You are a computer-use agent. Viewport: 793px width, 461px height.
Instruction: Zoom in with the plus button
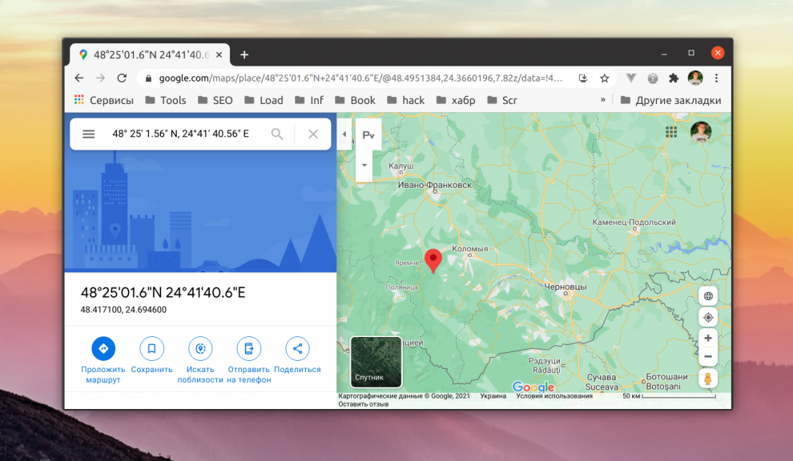pos(708,339)
